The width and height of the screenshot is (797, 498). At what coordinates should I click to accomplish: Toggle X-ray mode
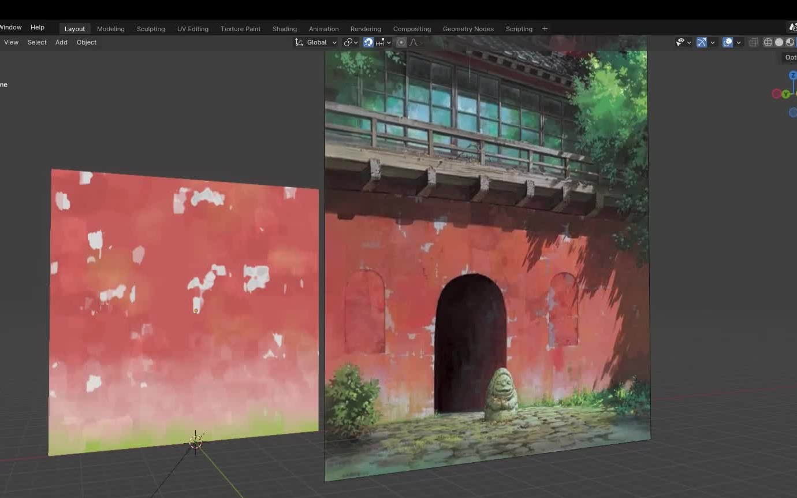(x=753, y=42)
